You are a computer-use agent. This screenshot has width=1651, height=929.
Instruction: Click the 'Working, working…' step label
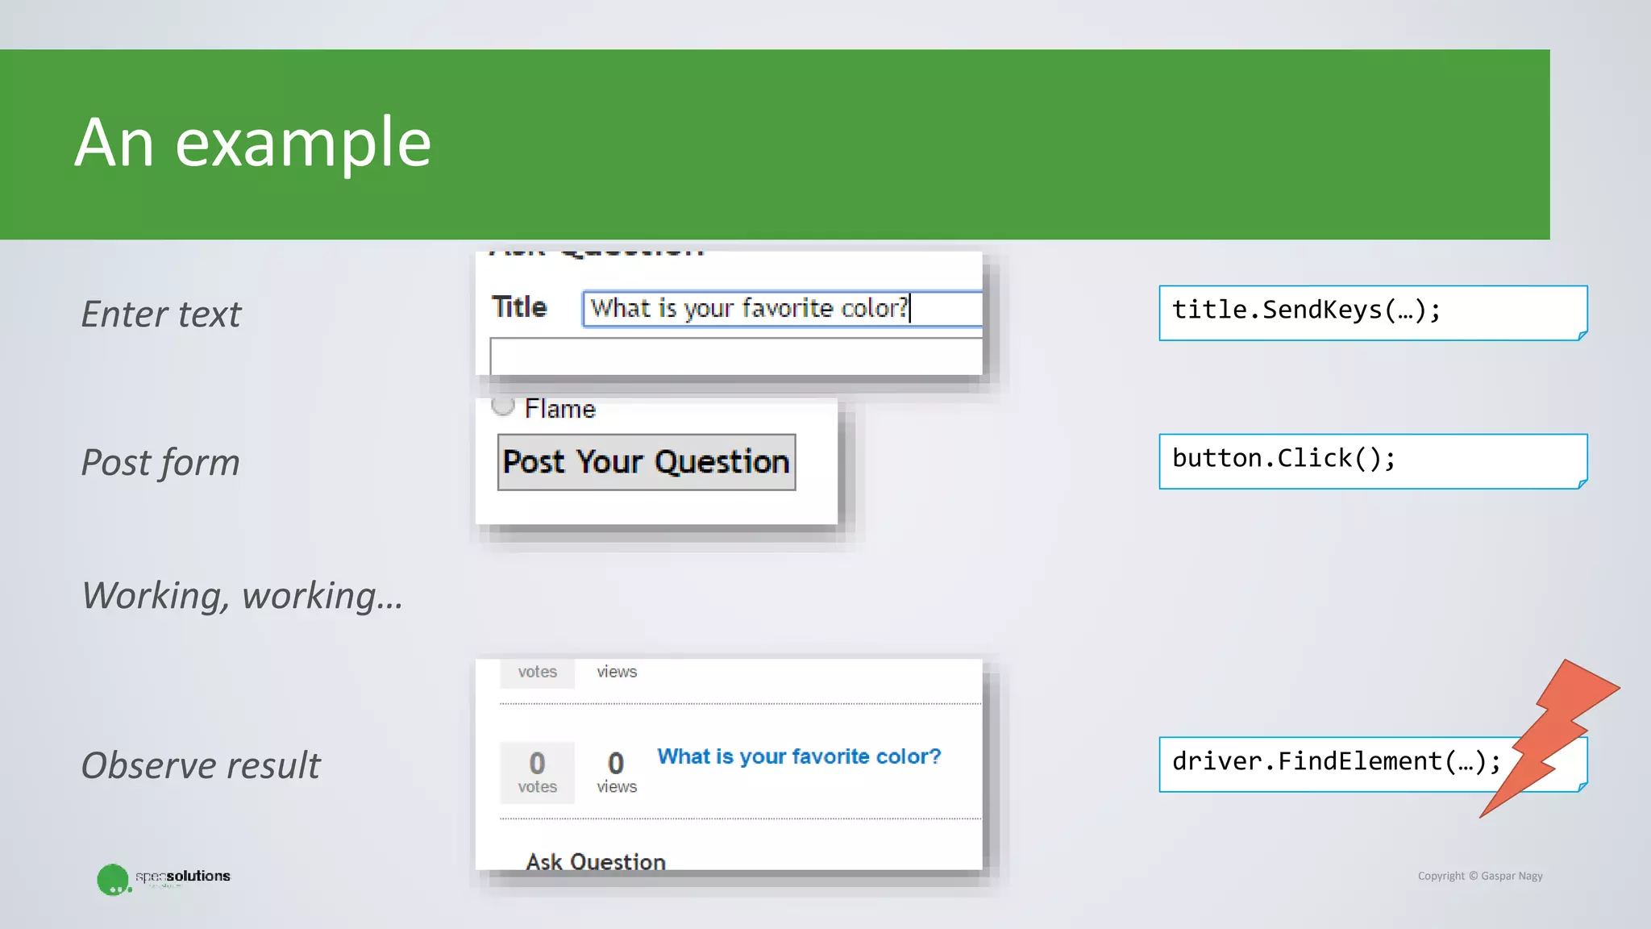[242, 596]
